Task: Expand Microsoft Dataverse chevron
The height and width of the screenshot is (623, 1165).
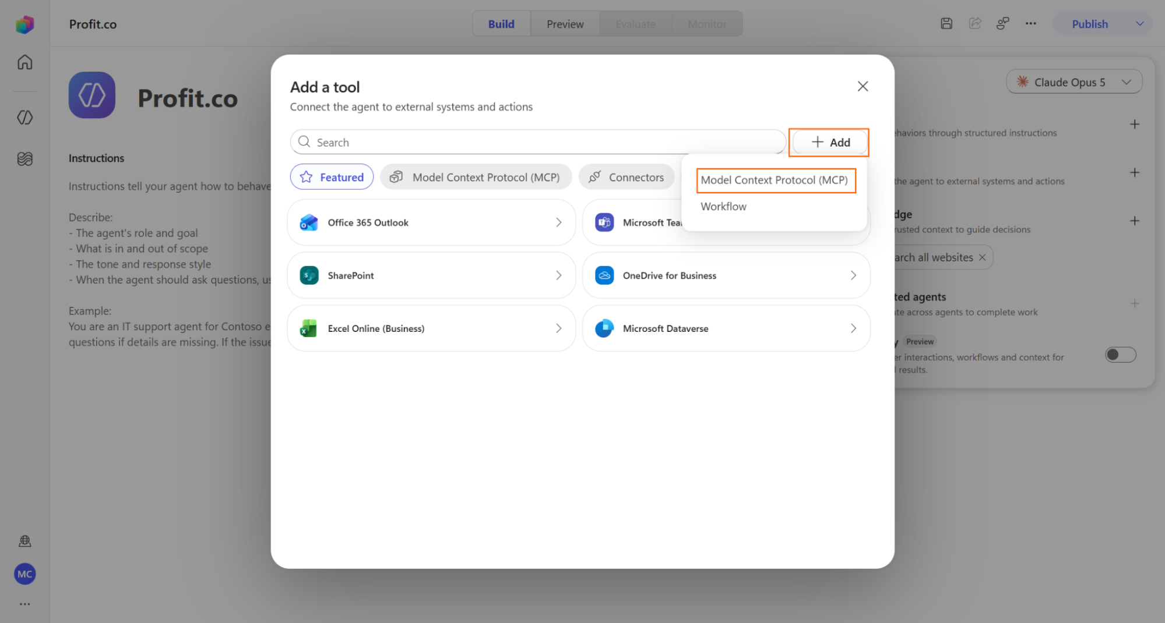Action: pyautogui.click(x=853, y=328)
